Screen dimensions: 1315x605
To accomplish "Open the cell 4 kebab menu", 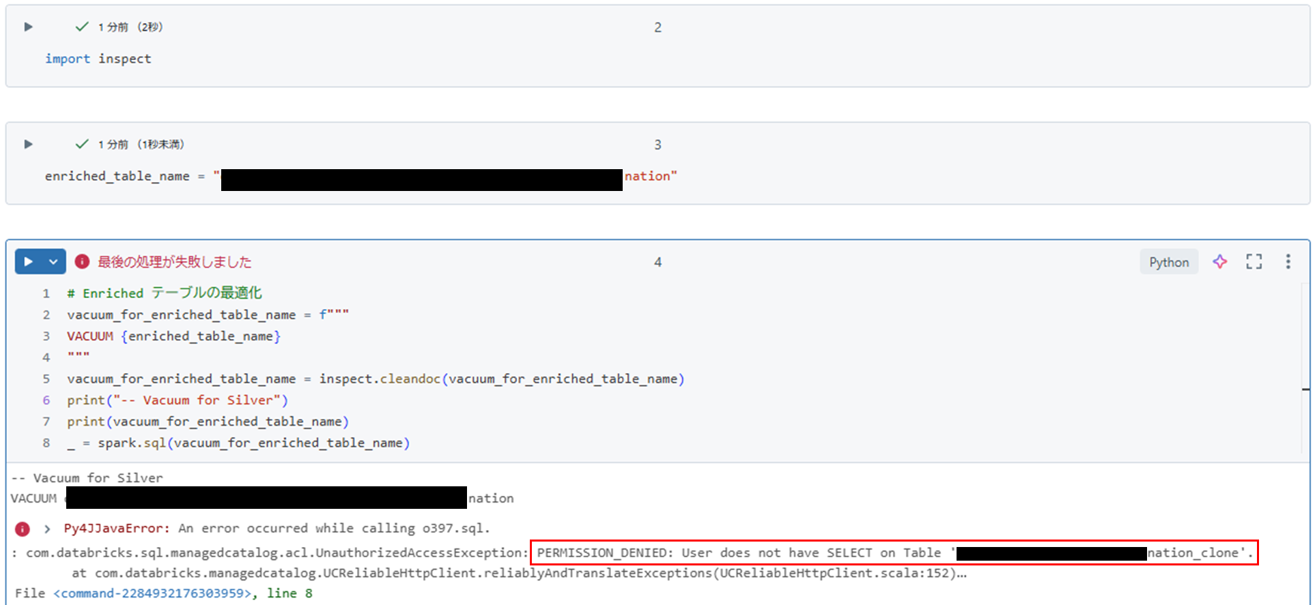I will pos(1288,262).
